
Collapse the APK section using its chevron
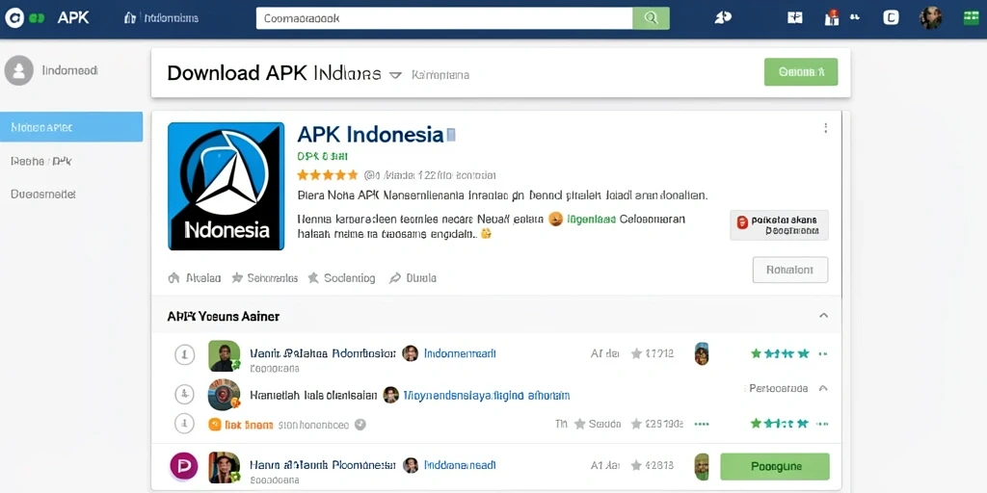pos(823,316)
